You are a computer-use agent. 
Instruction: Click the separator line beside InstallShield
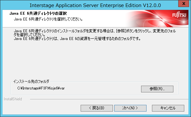coord(109,99)
